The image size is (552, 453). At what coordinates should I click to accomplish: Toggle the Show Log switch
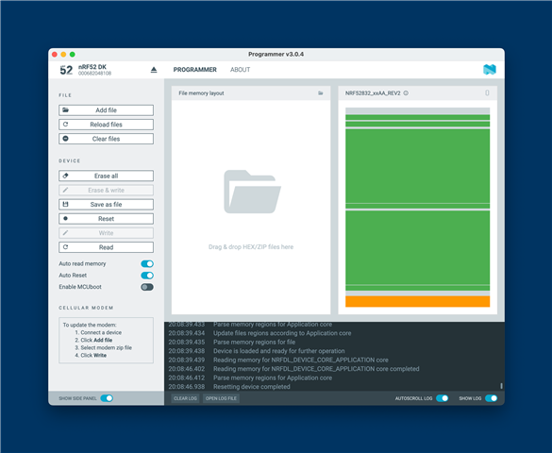click(491, 398)
